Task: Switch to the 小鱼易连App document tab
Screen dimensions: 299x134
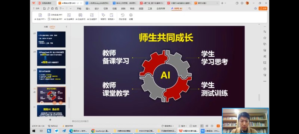Action: click(x=98, y=3)
